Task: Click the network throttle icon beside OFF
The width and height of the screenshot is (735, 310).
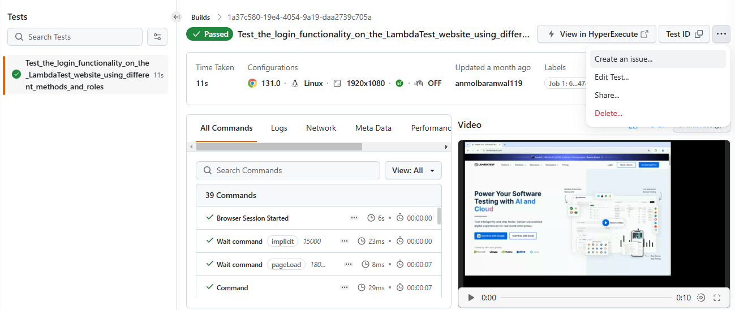Action: (x=419, y=83)
